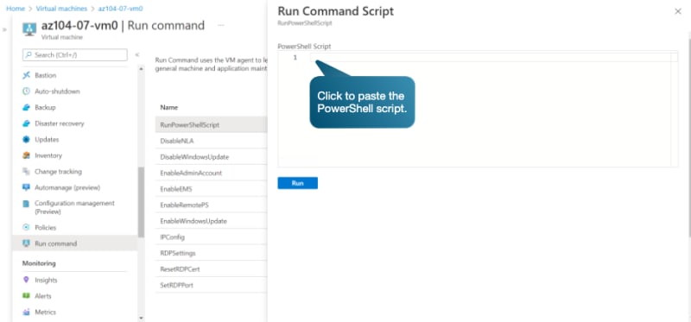Viewport: 691px width, 322px height.
Task: Click the Configuration management icon
Action: coord(26,204)
